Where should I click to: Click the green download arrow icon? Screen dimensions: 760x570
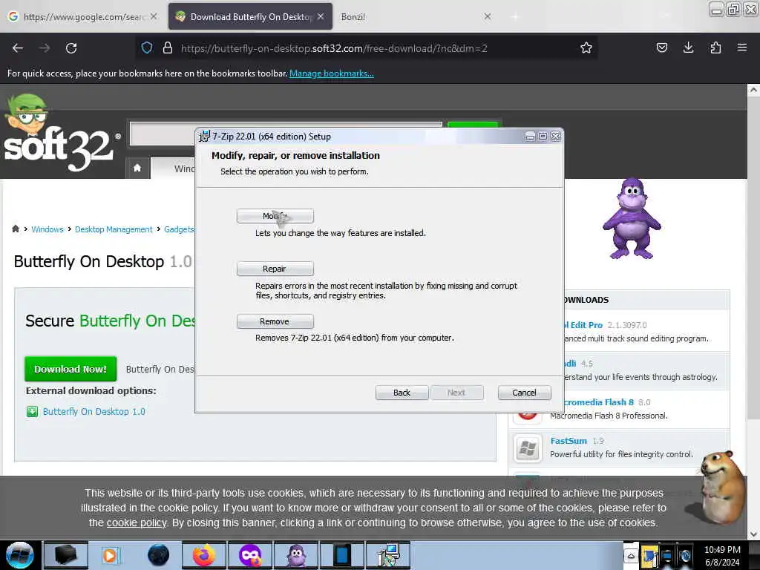pyautogui.click(x=32, y=412)
